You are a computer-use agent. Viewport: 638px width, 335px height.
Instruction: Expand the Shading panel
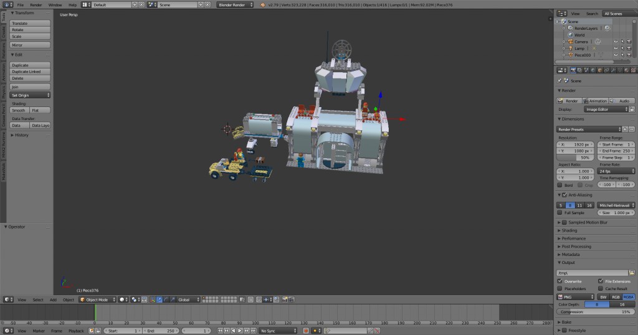click(x=569, y=230)
